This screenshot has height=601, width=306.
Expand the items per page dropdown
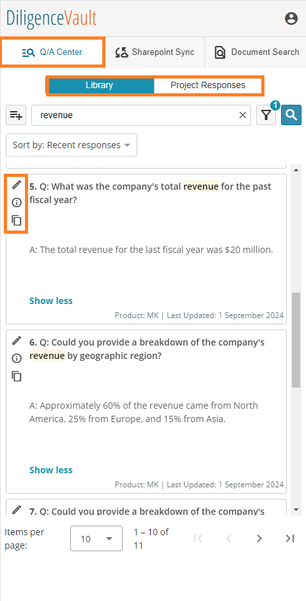click(x=96, y=538)
